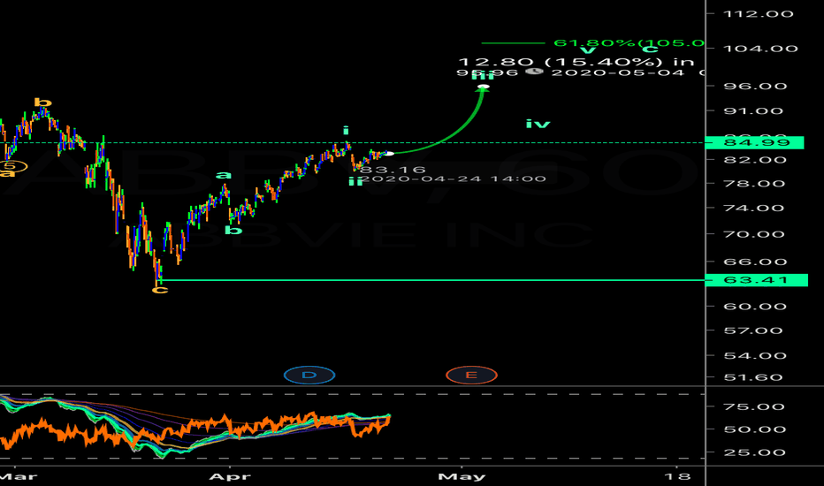The width and height of the screenshot is (824, 486).
Task: Select the white endpoint at the arrow tip
Action: [484, 87]
